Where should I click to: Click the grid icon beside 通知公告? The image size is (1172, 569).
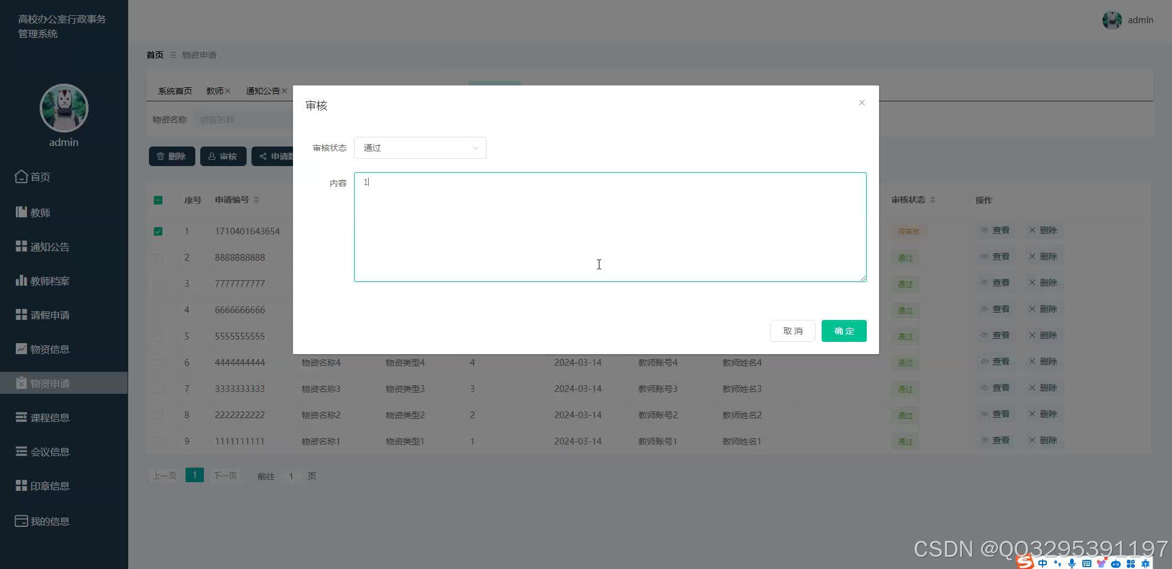[21, 246]
